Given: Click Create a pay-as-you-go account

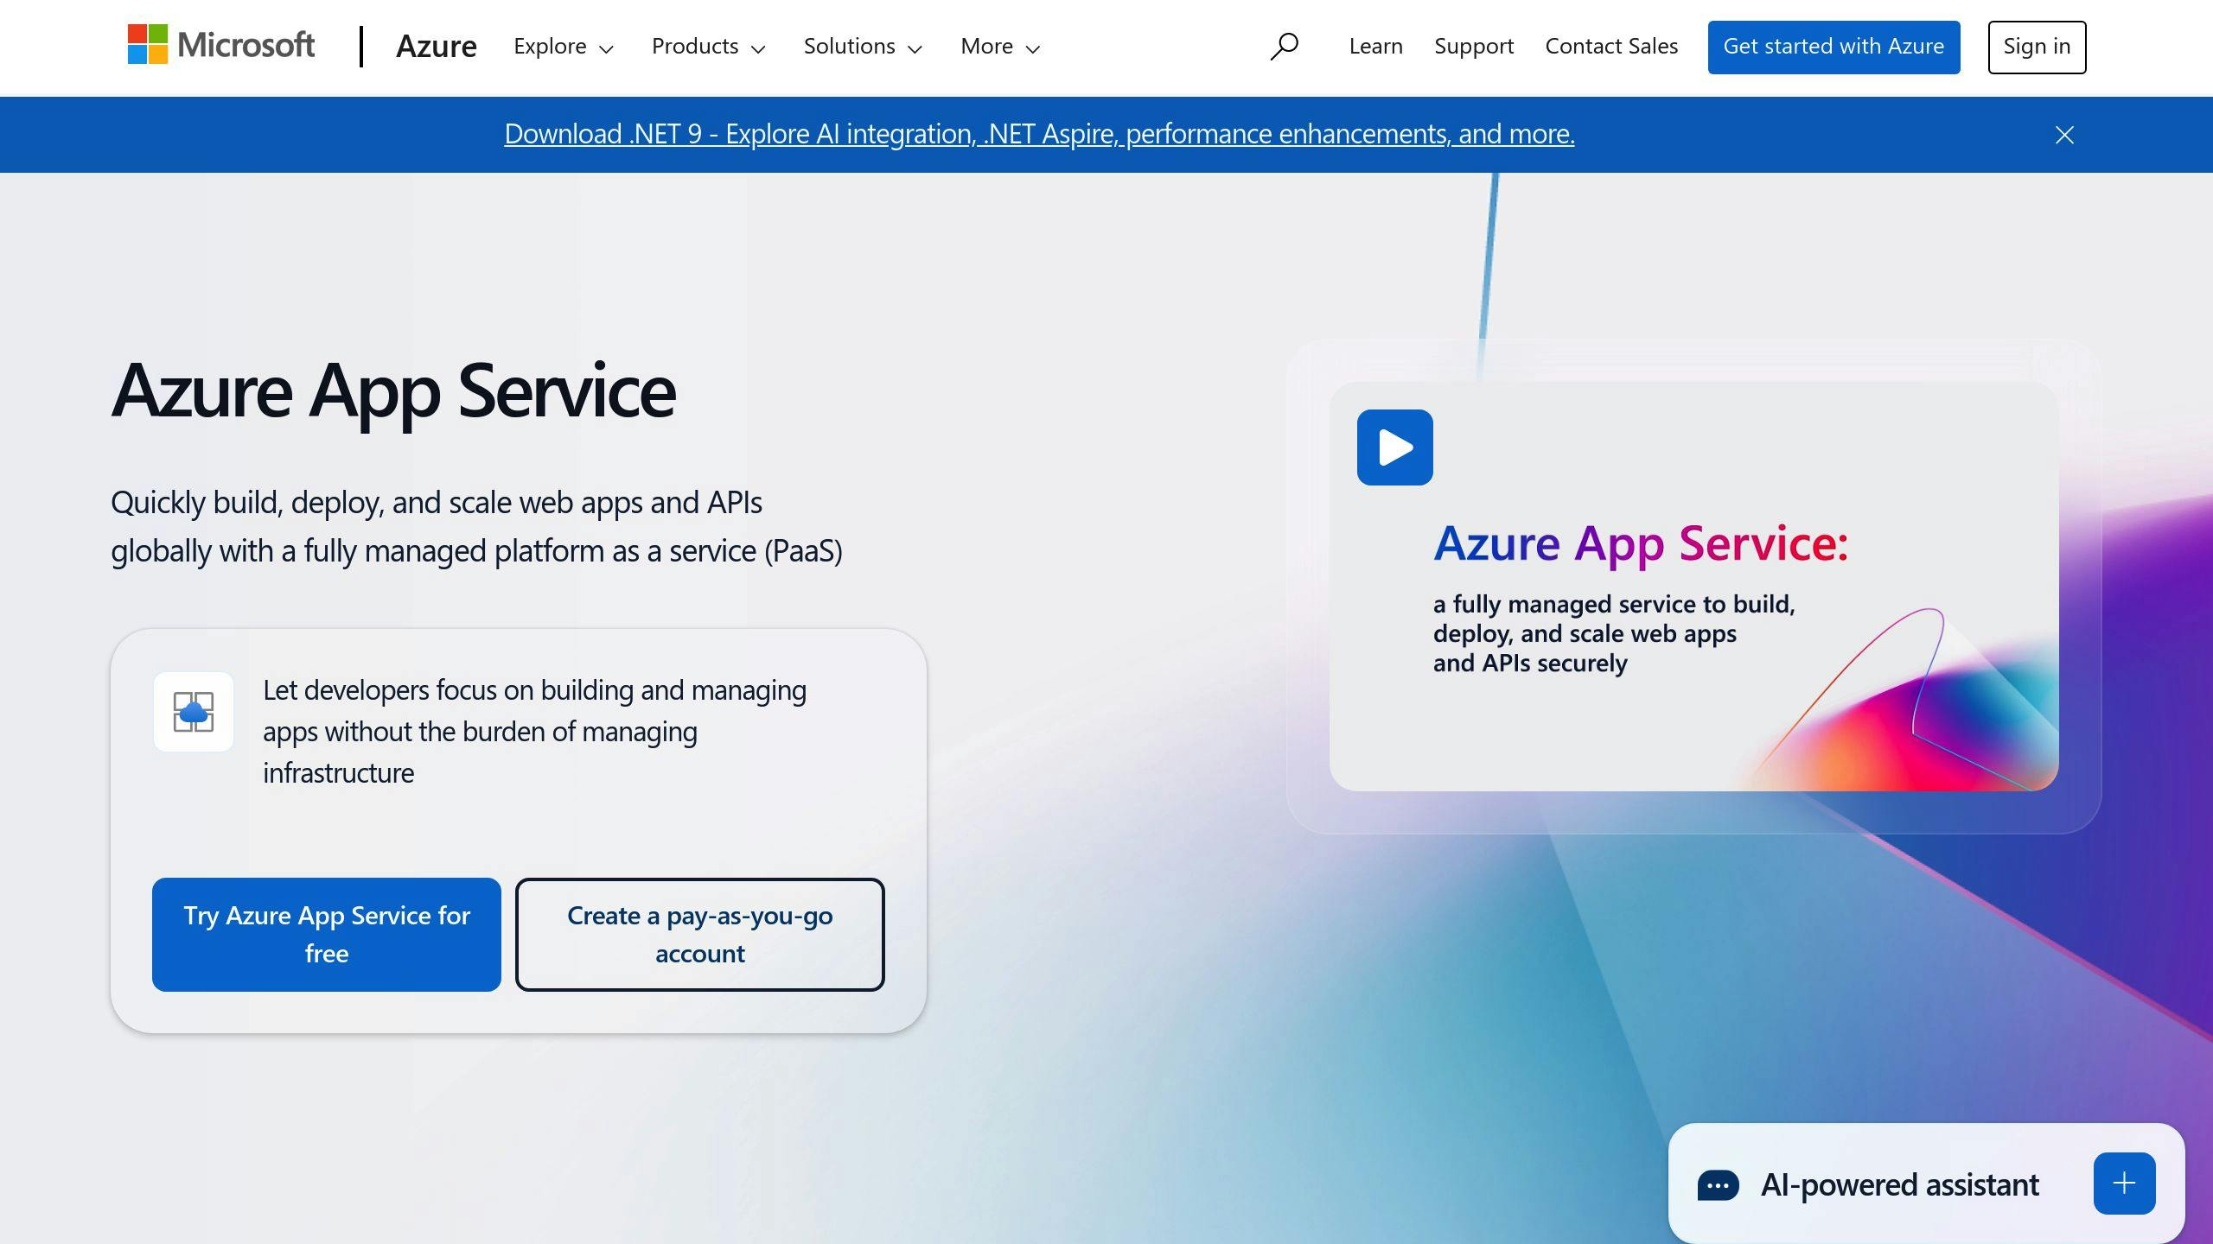Looking at the screenshot, I should click(700, 935).
